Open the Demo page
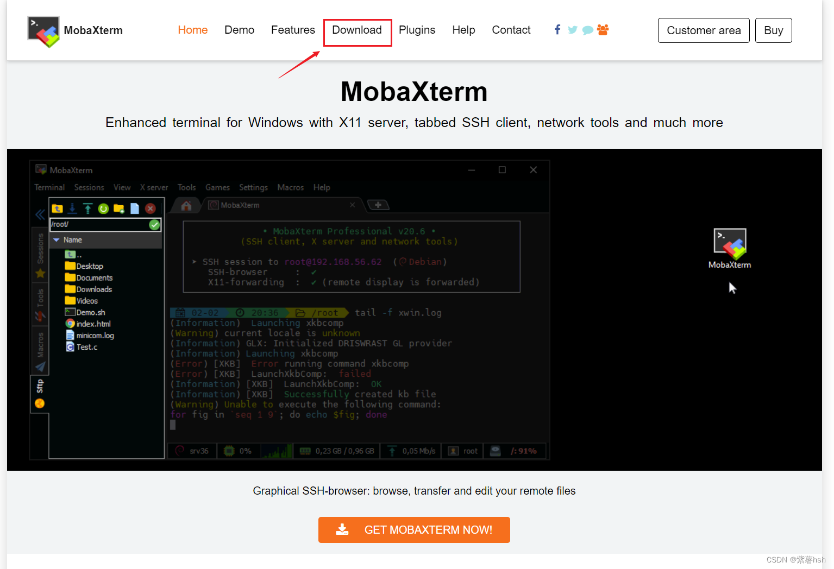This screenshot has width=834, height=569. coord(239,30)
